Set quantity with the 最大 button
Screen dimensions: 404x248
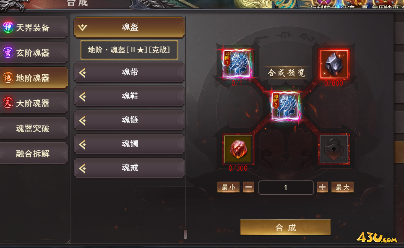pyautogui.click(x=342, y=187)
